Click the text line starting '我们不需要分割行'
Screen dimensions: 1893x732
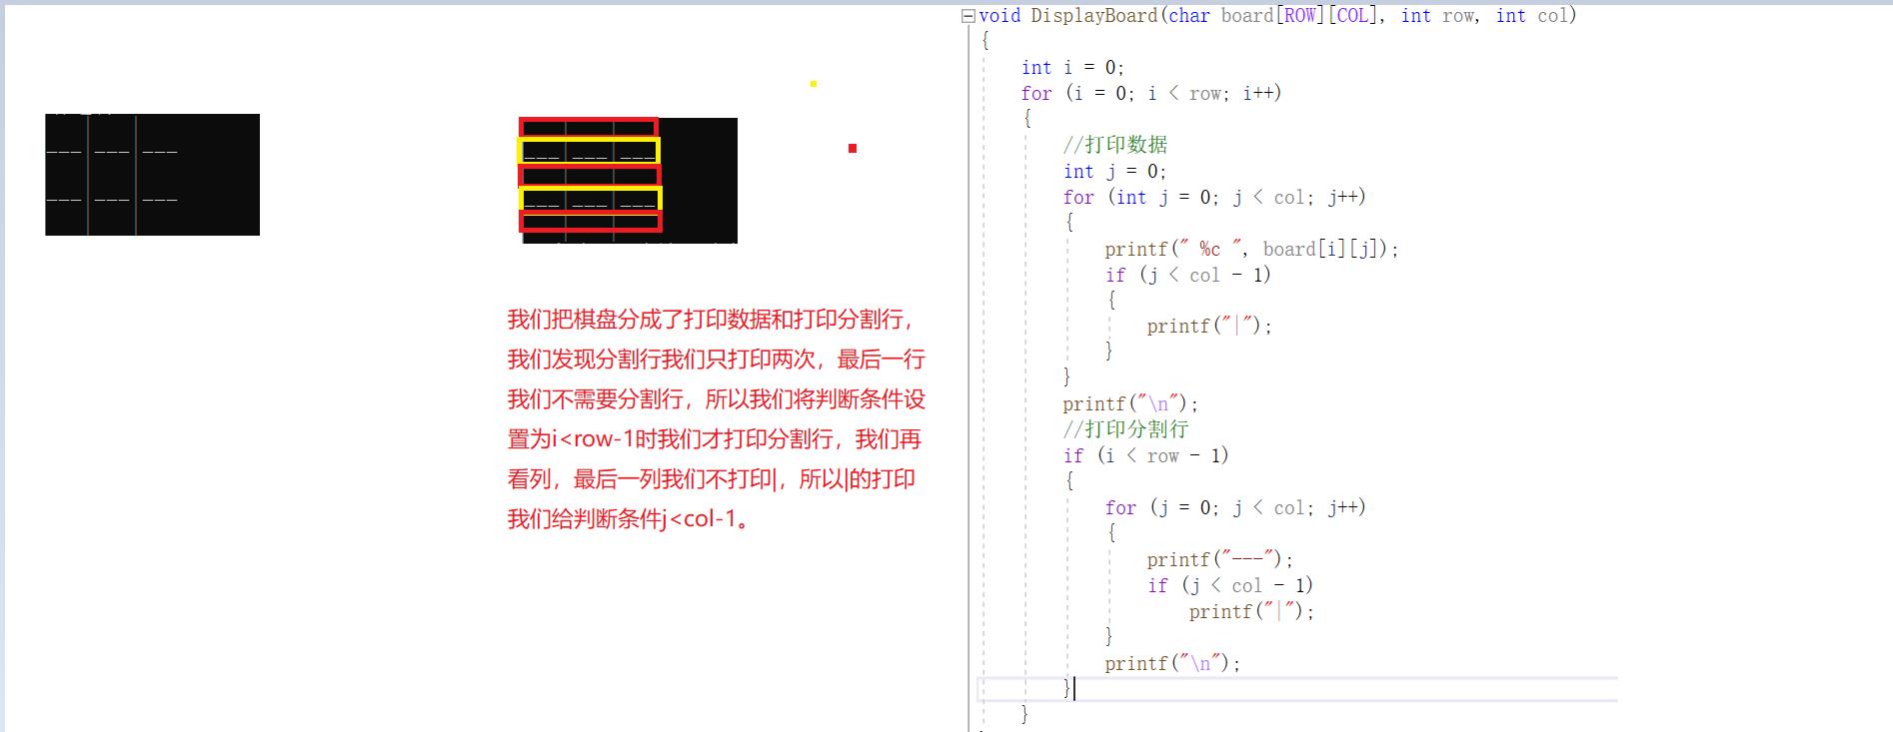[716, 399]
